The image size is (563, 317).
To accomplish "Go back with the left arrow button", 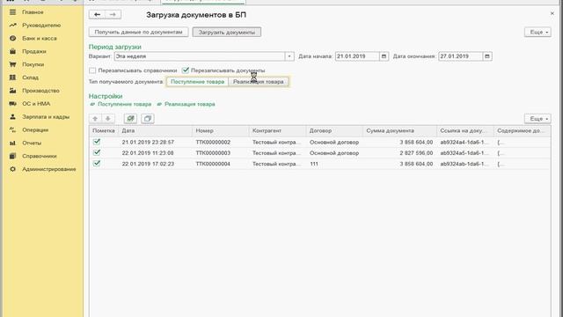I will tap(97, 14).
